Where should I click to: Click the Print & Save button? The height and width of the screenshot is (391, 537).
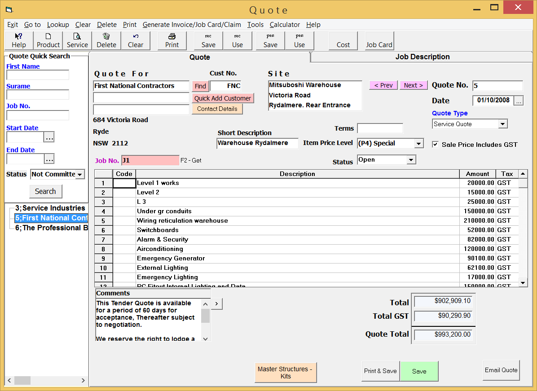click(x=380, y=371)
